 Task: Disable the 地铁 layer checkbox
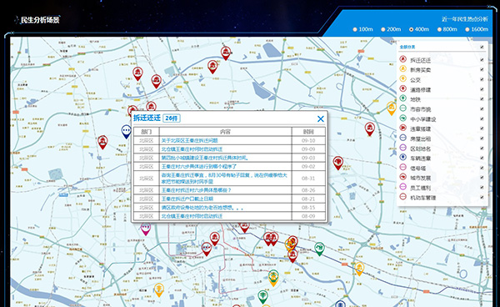482,99
